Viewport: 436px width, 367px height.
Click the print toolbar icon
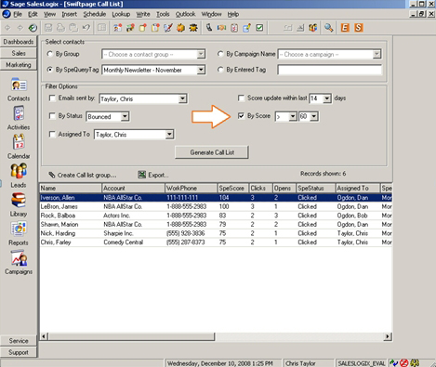coord(60,28)
